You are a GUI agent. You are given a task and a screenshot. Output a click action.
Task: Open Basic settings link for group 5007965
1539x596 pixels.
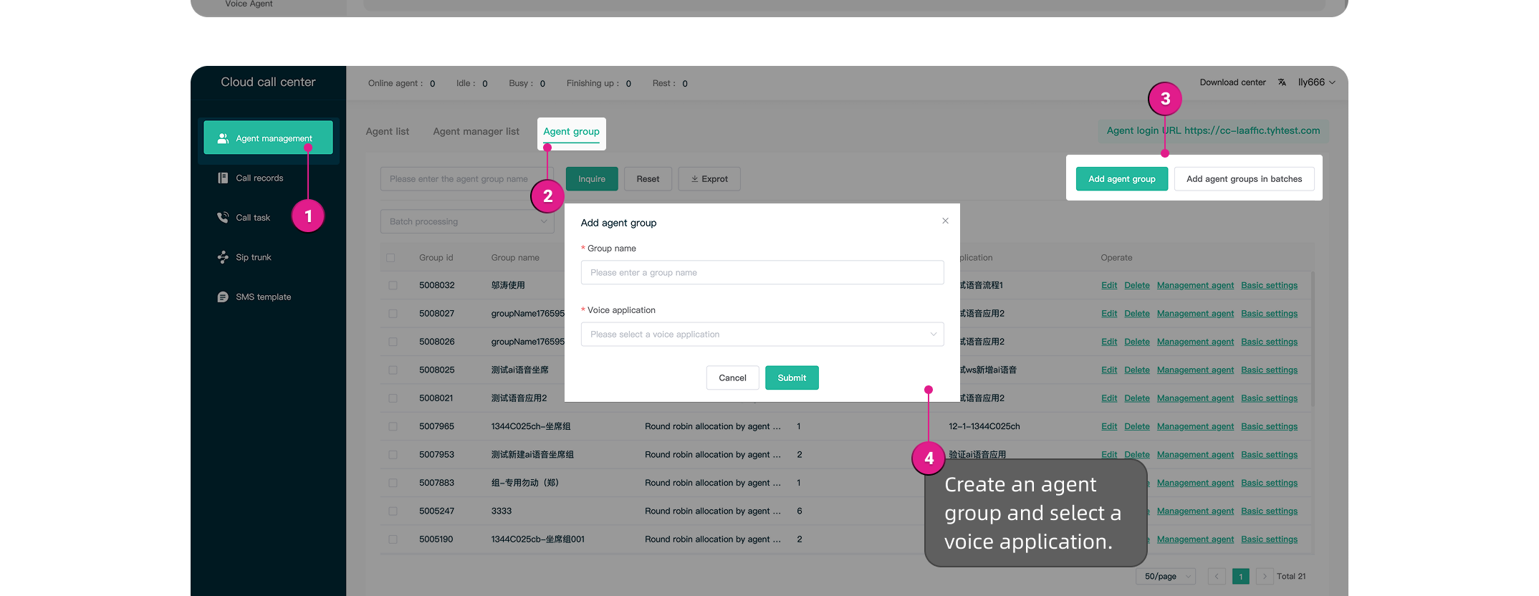click(1269, 426)
